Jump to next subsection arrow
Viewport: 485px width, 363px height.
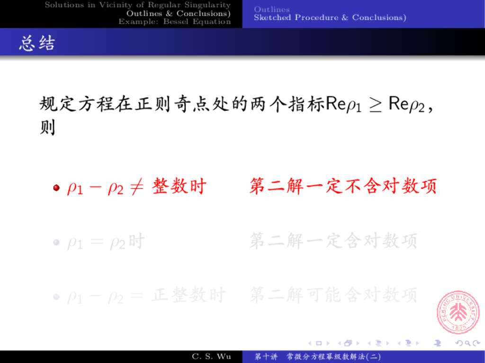coord(387,343)
